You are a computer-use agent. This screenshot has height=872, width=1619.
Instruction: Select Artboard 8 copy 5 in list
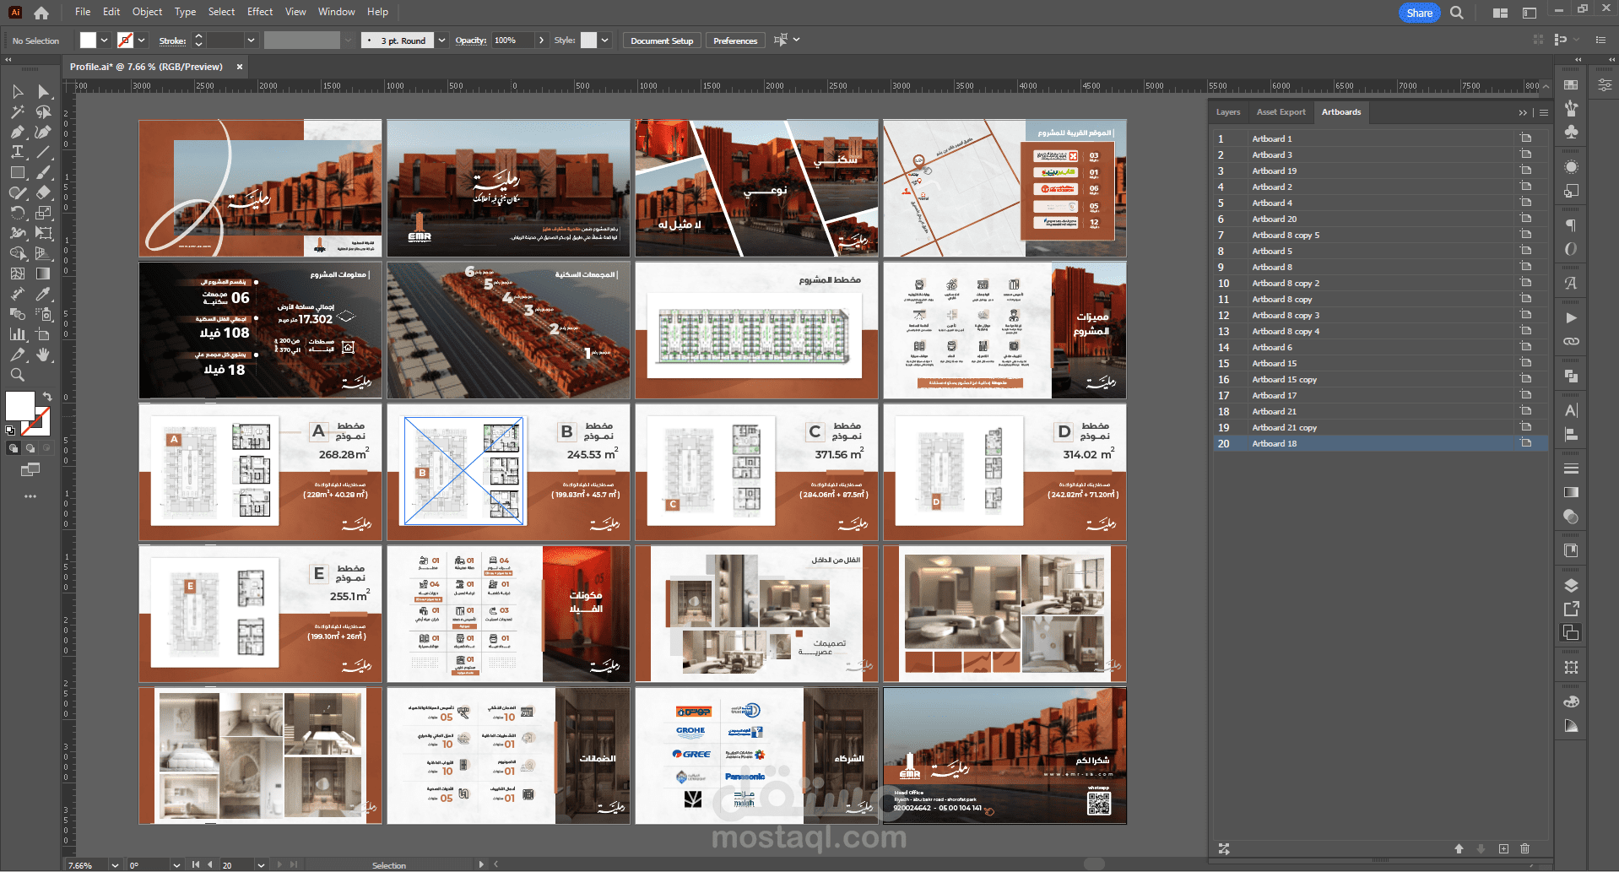[x=1285, y=236]
